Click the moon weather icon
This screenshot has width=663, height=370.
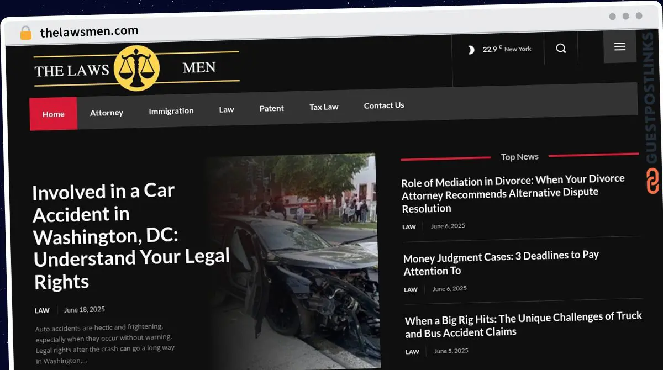471,50
